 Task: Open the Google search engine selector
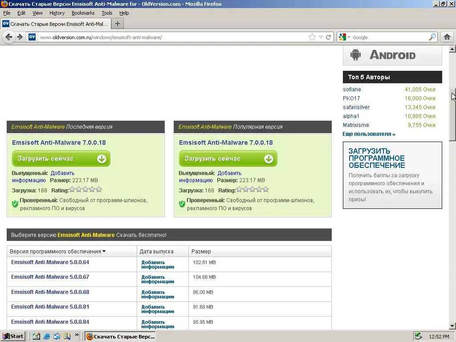click(344, 37)
